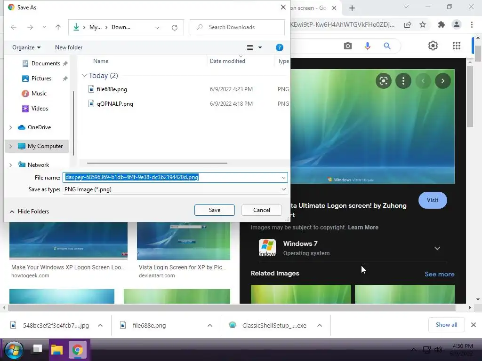The image size is (482, 361).
Task: Collapse folders with Hide Folders
Action: pos(29,212)
